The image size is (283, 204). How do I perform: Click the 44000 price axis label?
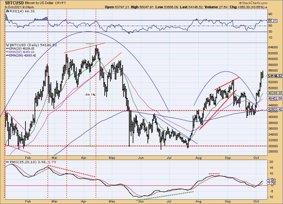273,105
